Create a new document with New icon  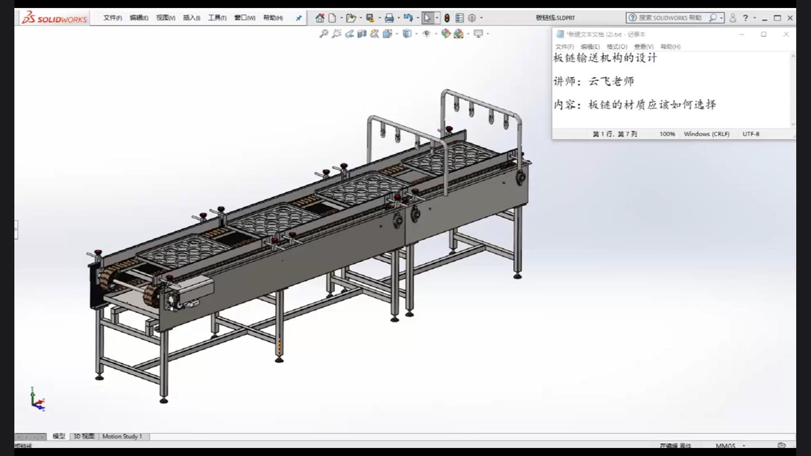(332, 18)
